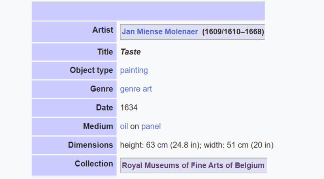
Task: Click the height and width dimensions text
Action: click(x=197, y=145)
